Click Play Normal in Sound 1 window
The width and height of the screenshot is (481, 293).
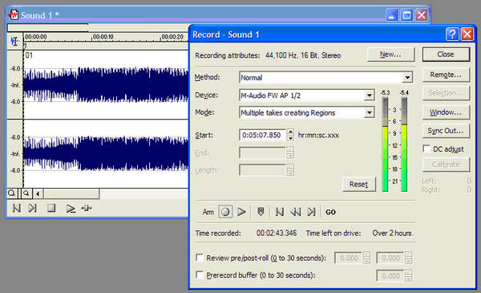[x=71, y=209]
